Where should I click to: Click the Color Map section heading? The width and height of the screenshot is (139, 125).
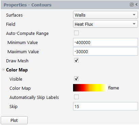[x=17, y=70]
